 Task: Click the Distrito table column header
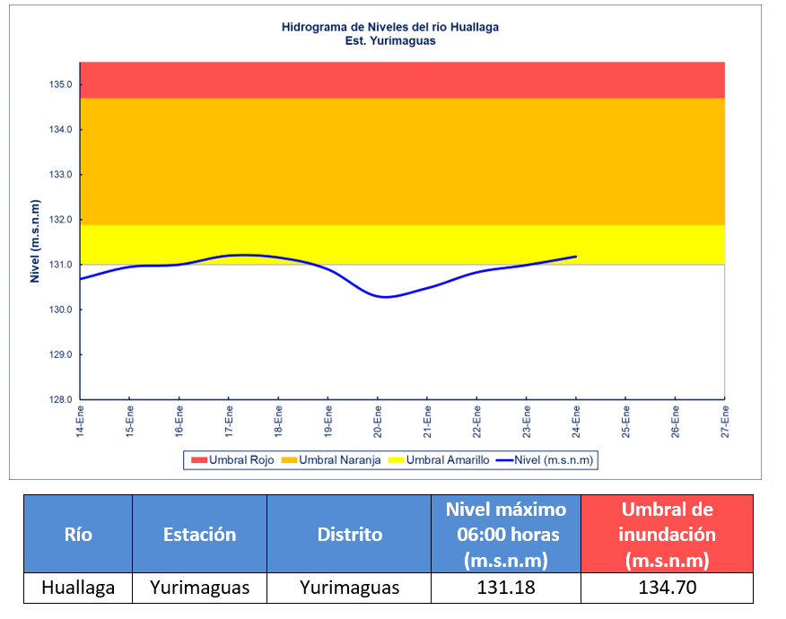(x=349, y=535)
